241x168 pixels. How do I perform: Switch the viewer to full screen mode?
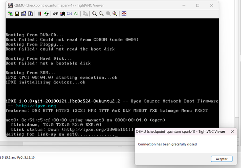(x=124, y=14)
